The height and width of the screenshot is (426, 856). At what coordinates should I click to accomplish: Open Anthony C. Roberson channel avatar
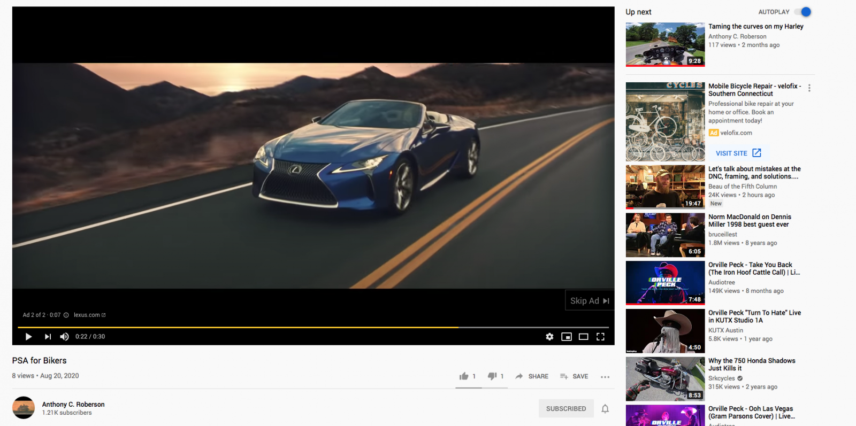coord(24,408)
